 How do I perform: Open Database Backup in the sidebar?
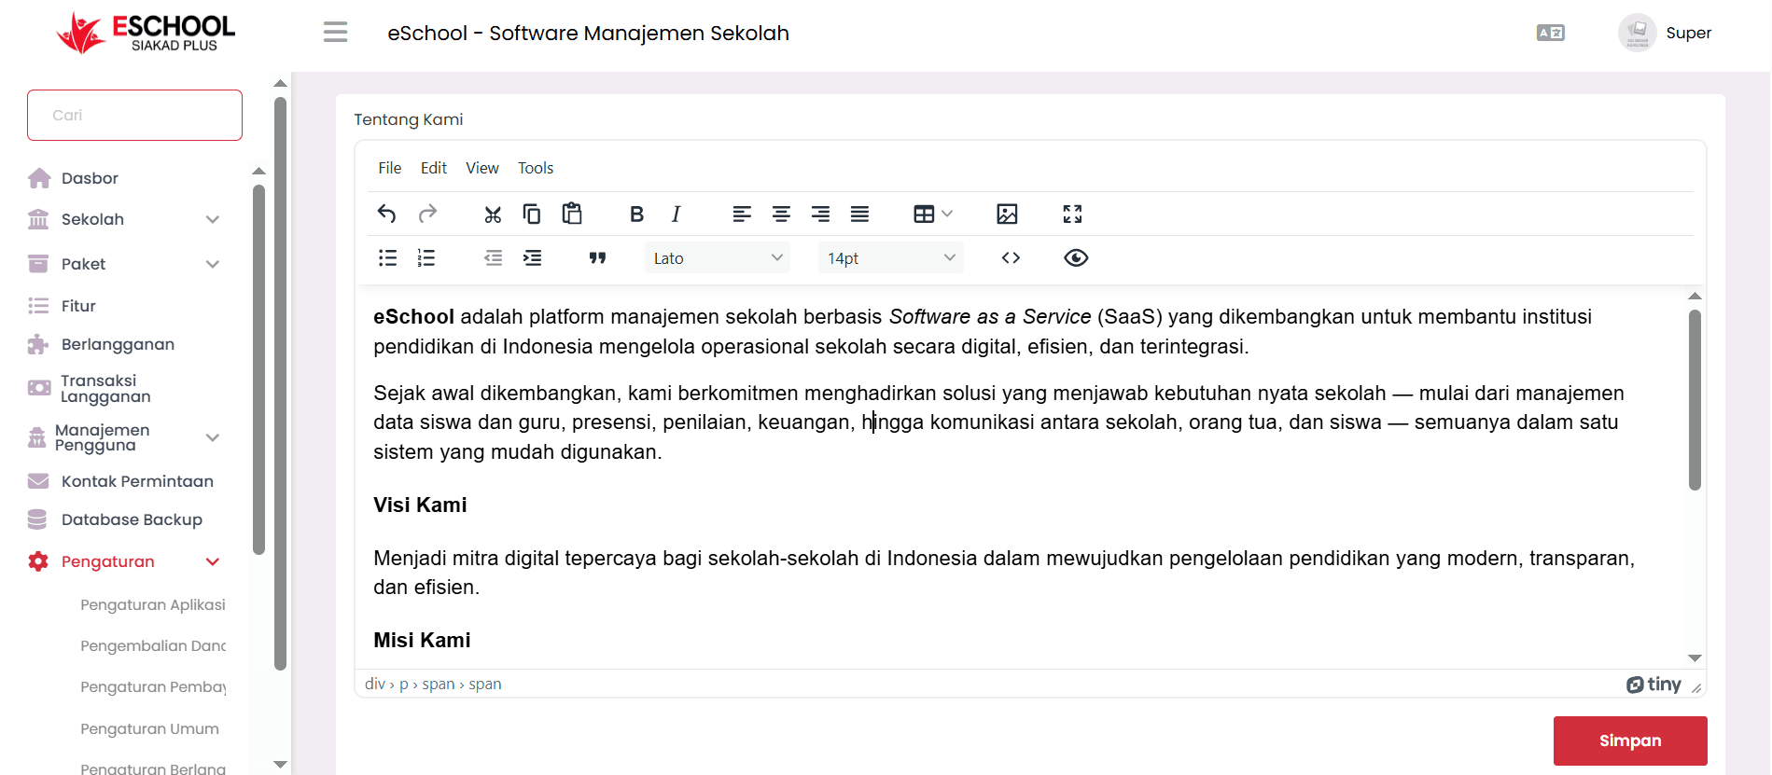click(x=132, y=519)
